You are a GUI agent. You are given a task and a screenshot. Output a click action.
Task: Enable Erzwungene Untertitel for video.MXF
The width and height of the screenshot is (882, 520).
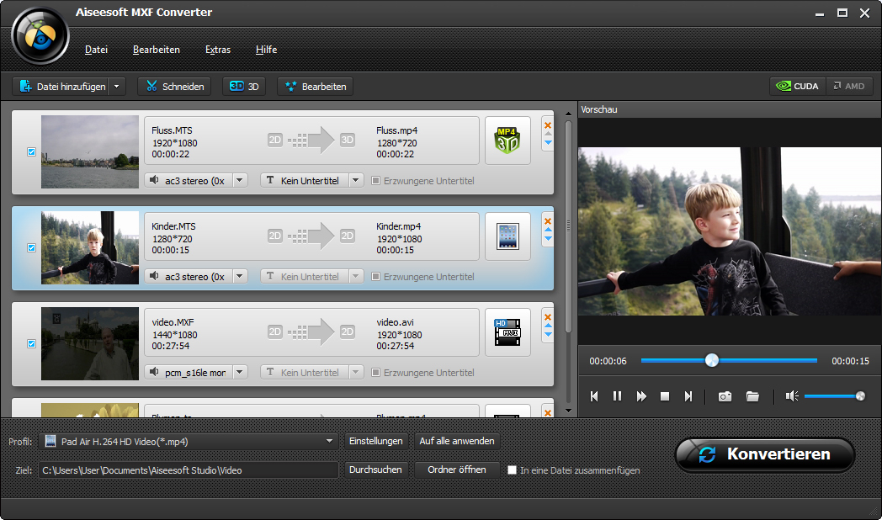click(x=375, y=372)
